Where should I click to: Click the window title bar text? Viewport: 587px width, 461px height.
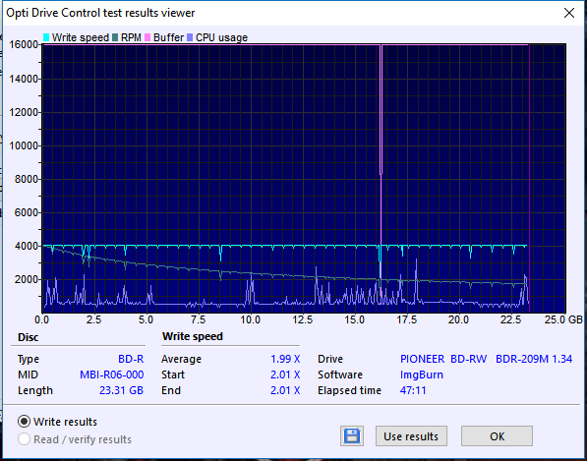100,13
